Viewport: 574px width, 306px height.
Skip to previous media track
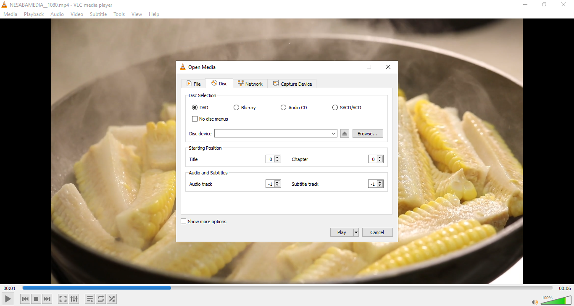point(25,299)
